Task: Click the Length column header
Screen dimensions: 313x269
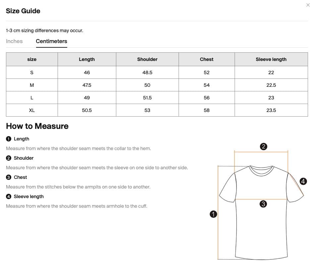Action: pos(87,59)
